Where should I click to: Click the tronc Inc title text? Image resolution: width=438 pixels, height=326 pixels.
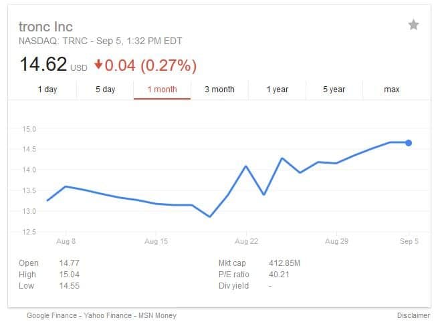pos(46,27)
